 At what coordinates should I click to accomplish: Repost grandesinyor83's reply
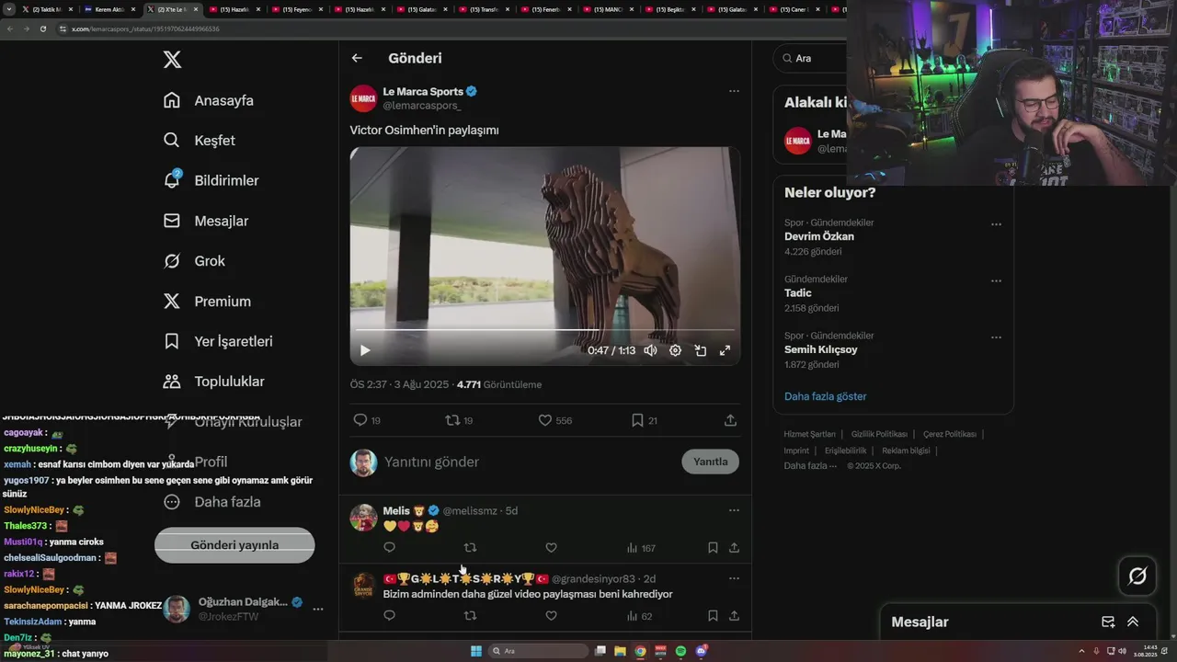[x=470, y=616]
